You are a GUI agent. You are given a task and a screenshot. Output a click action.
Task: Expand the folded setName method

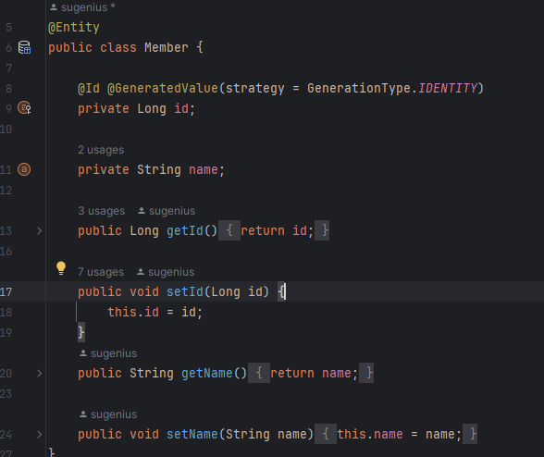pyautogui.click(x=39, y=435)
